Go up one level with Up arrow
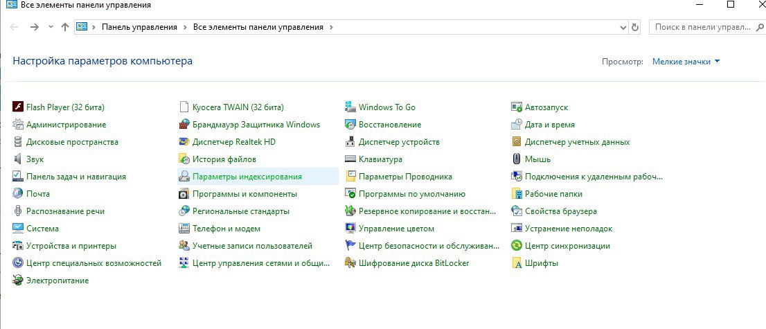 pos(65,27)
